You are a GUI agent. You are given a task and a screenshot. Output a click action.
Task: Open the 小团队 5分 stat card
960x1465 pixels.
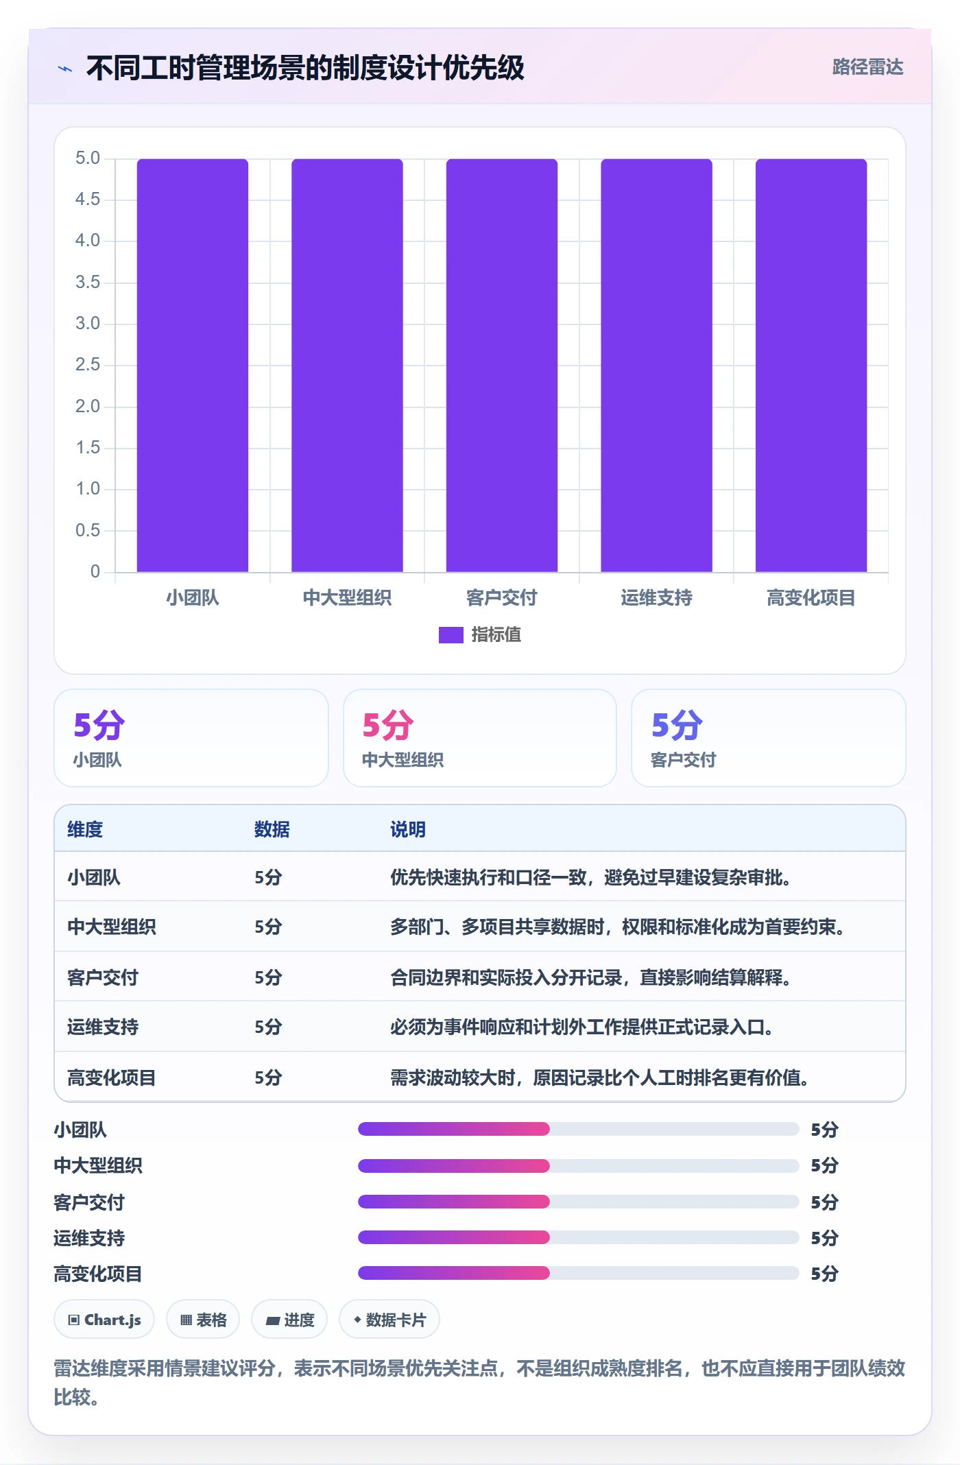coord(191,738)
